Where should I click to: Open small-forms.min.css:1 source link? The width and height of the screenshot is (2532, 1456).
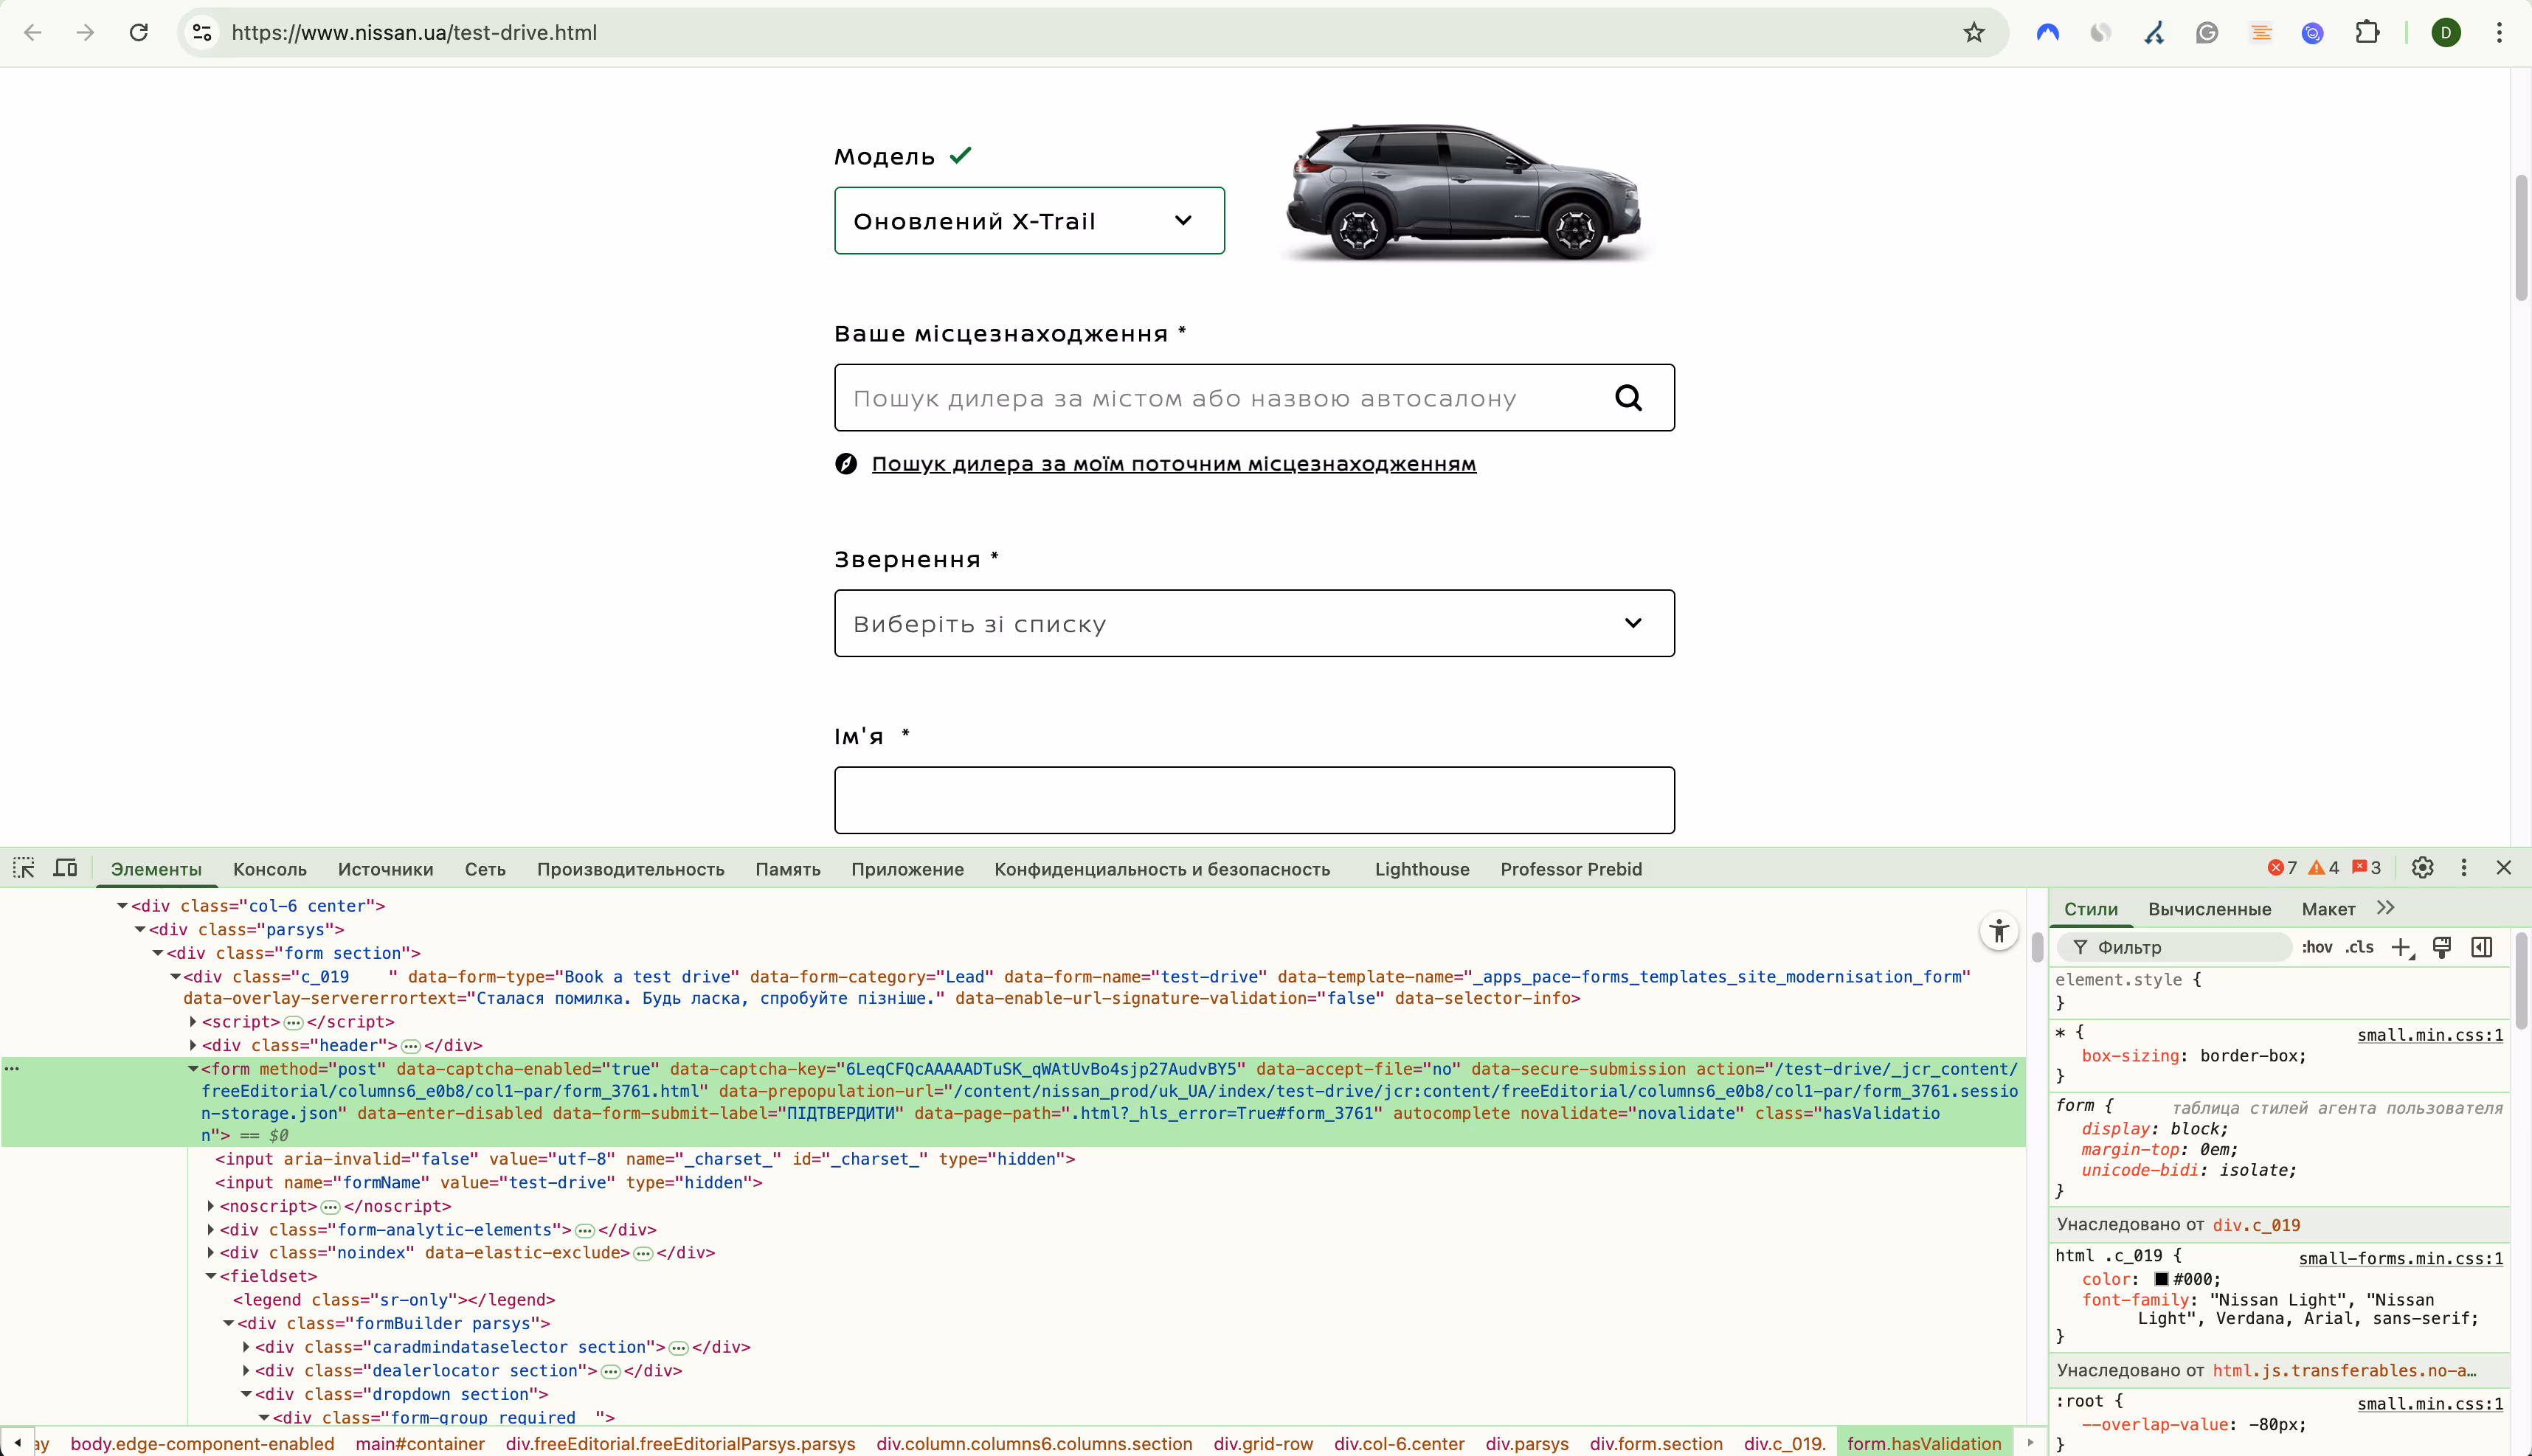click(2401, 1258)
